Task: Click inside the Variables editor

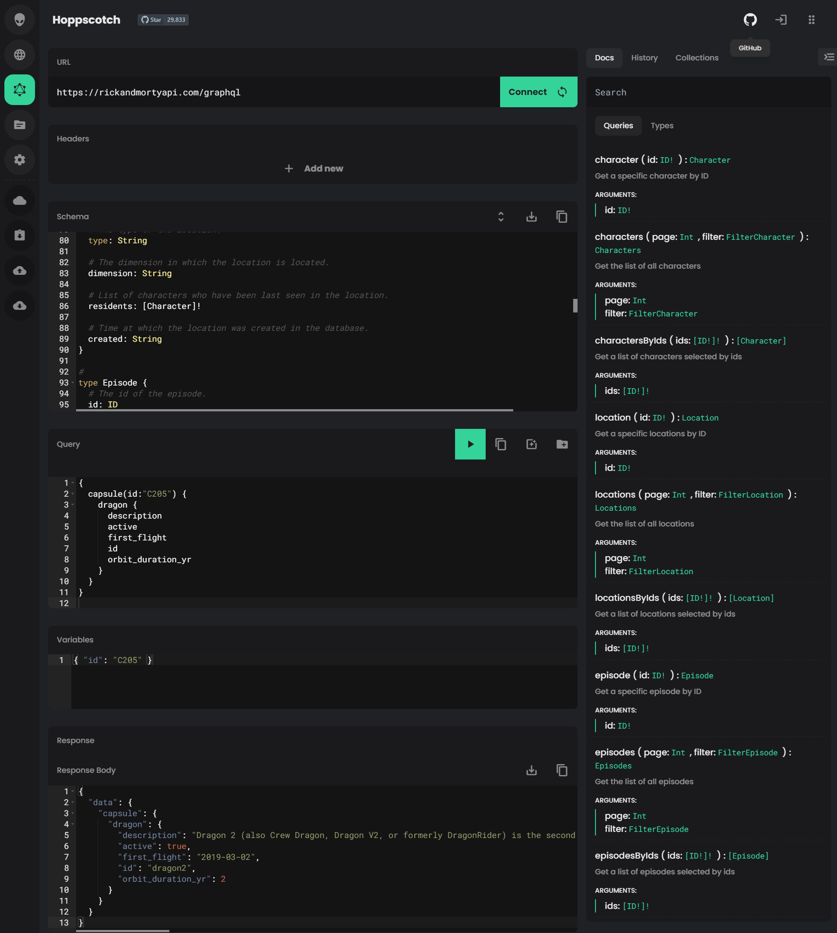Action: point(324,681)
